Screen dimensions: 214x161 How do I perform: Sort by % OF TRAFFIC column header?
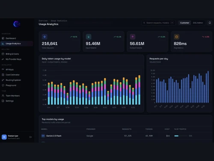(x=180, y=129)
